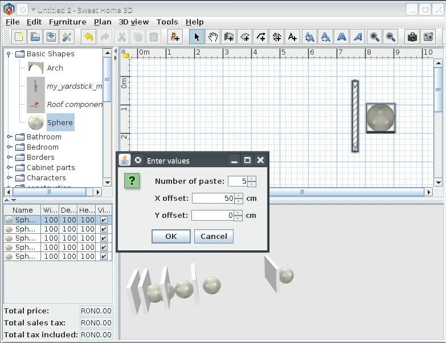Click the Create video icon
This screenshot has width=446, height=343.
pyautogui.click(x=428, y=37)
